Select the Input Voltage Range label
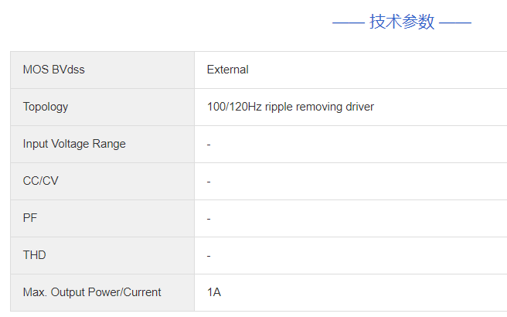507x317 pixels. [x=74, y=144]
